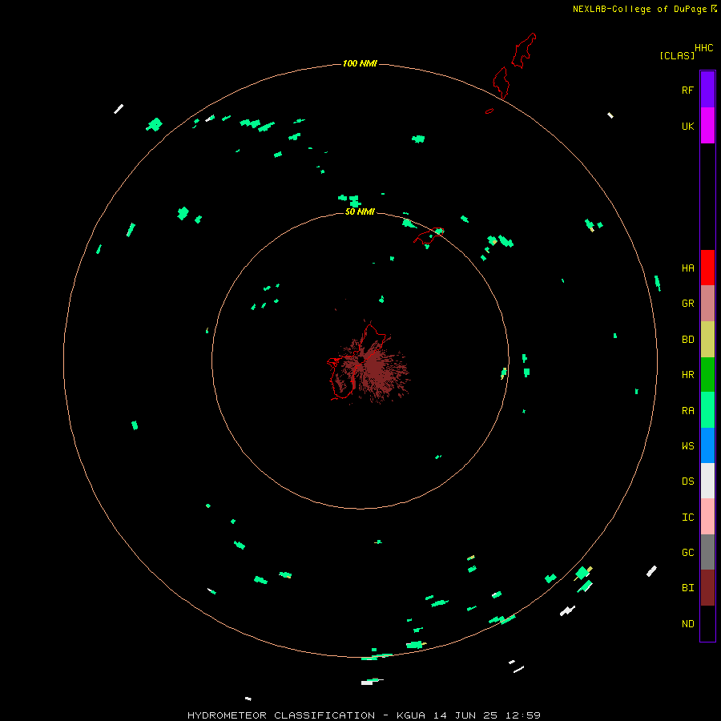Click the WS blue legend swatch
The image size is (721, 721).
(x=707, y=445)
